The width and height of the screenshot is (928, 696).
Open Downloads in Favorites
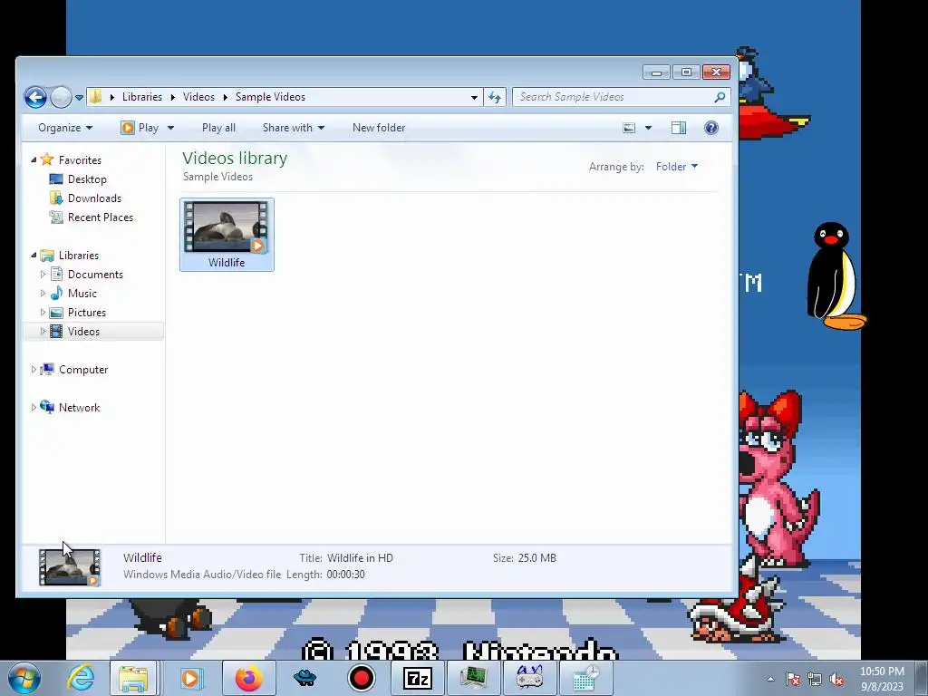pyautogui.click(x=94, y=198)
